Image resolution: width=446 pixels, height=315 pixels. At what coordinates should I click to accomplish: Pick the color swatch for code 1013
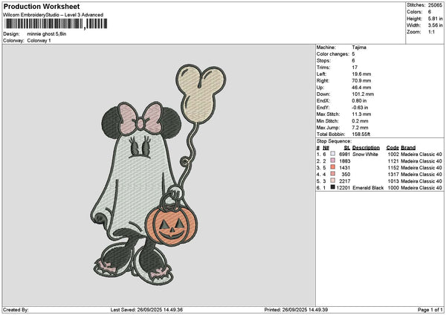coord(333,181)
